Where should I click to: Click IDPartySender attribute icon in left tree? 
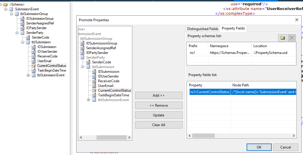(22, 28)
